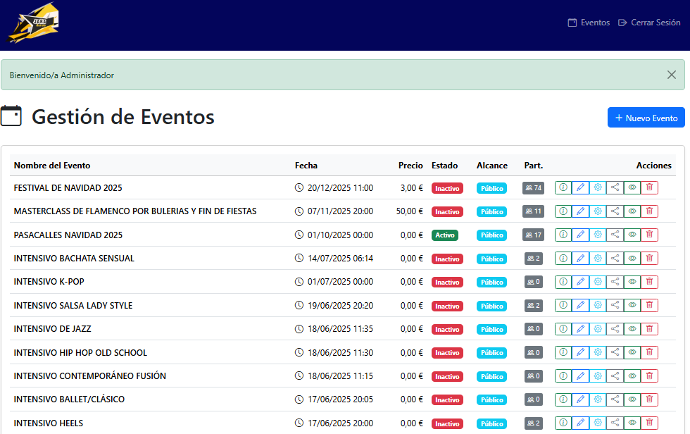Edit INTENSIVO HEELS using the pencil icon
Screen dimensions: 690x434
tap(580, 423)
